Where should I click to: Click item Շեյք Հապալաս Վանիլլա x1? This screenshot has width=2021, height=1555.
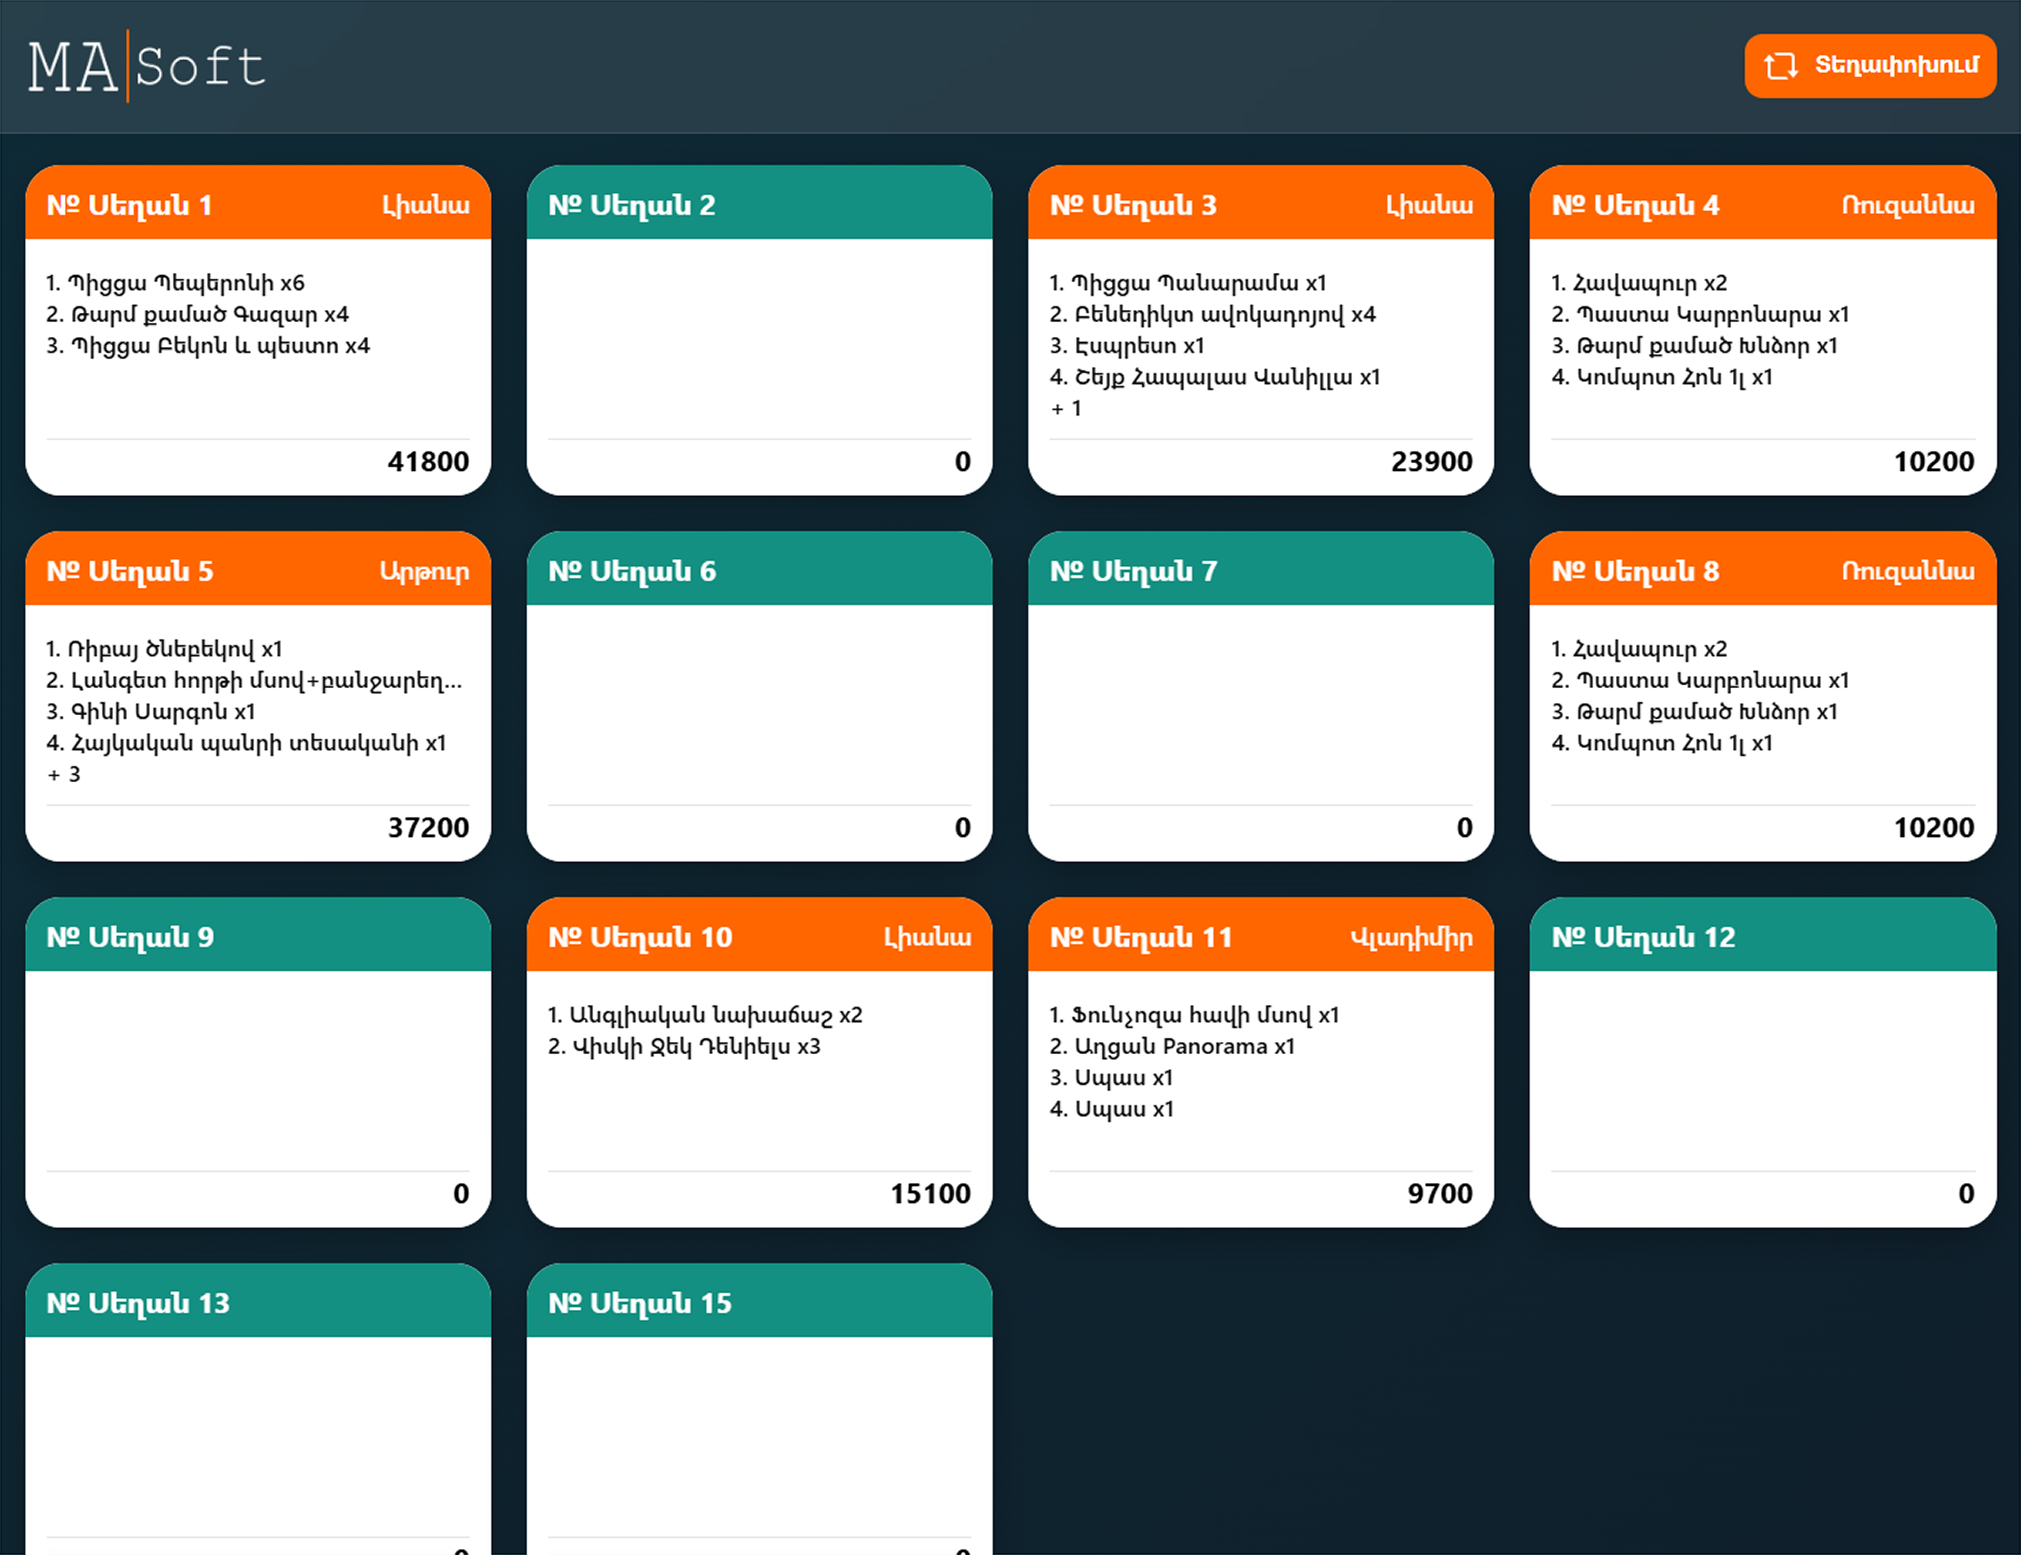click(1215, 377)
